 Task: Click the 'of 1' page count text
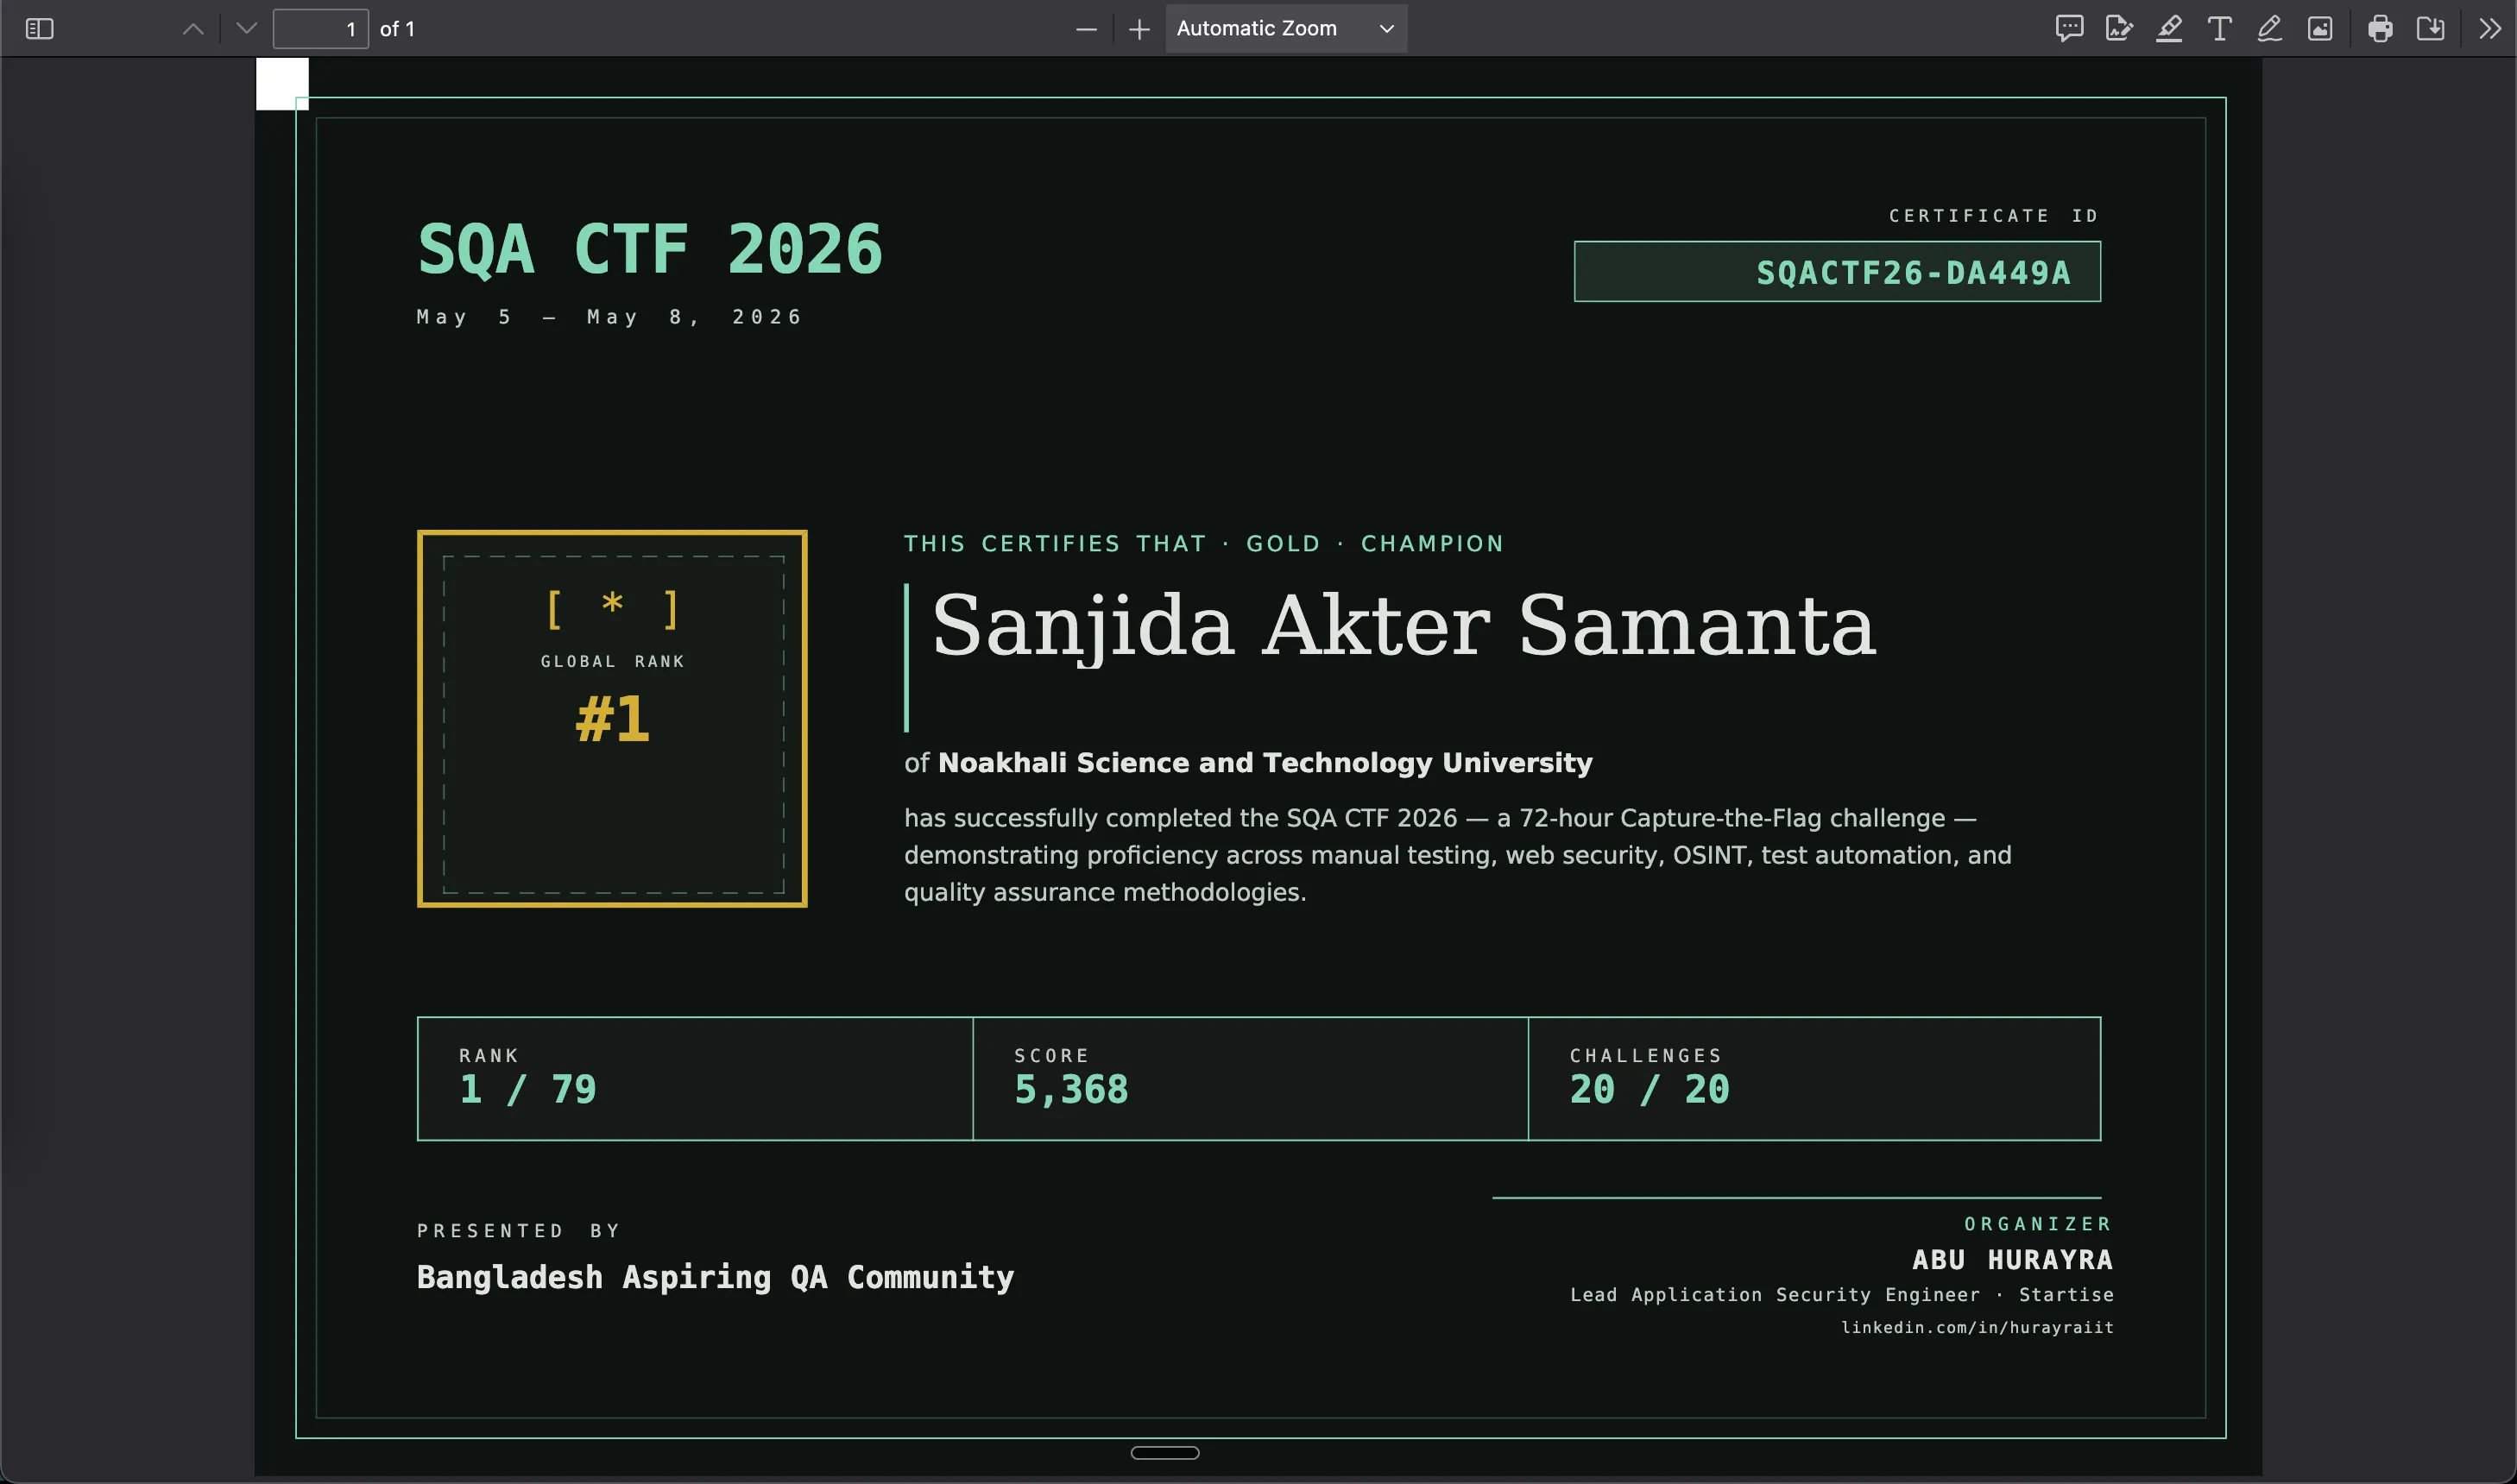tap(397, 29)
